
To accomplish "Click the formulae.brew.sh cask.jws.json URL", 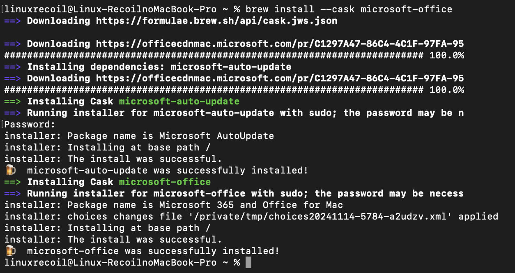I will 217,21.
